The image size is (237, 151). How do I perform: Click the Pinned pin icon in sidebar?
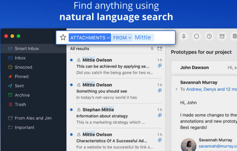point(10,77)
